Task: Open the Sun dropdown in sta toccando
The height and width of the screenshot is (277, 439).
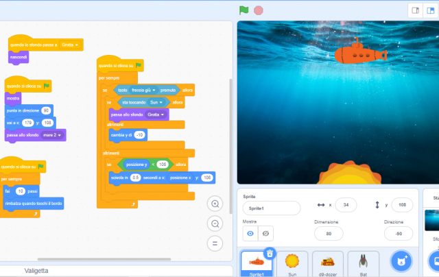Action: click(x=156, y=102)
